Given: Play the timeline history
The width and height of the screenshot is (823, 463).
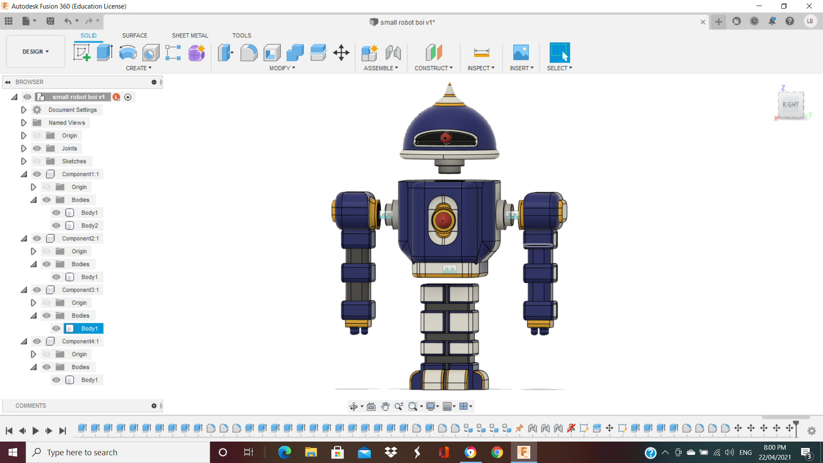Looking at the screenshot, I should click(x=35, y=431).
